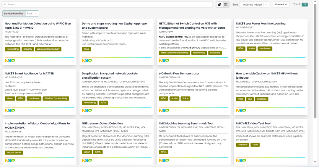Viewport: 319px width, 167px height.
Task: Click NXP logo on eIQ GenAI Flow card
Action: (164, 111)
